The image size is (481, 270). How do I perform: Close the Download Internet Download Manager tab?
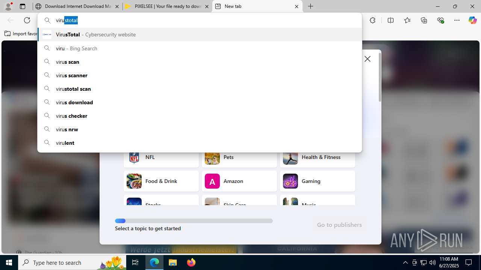117,6
